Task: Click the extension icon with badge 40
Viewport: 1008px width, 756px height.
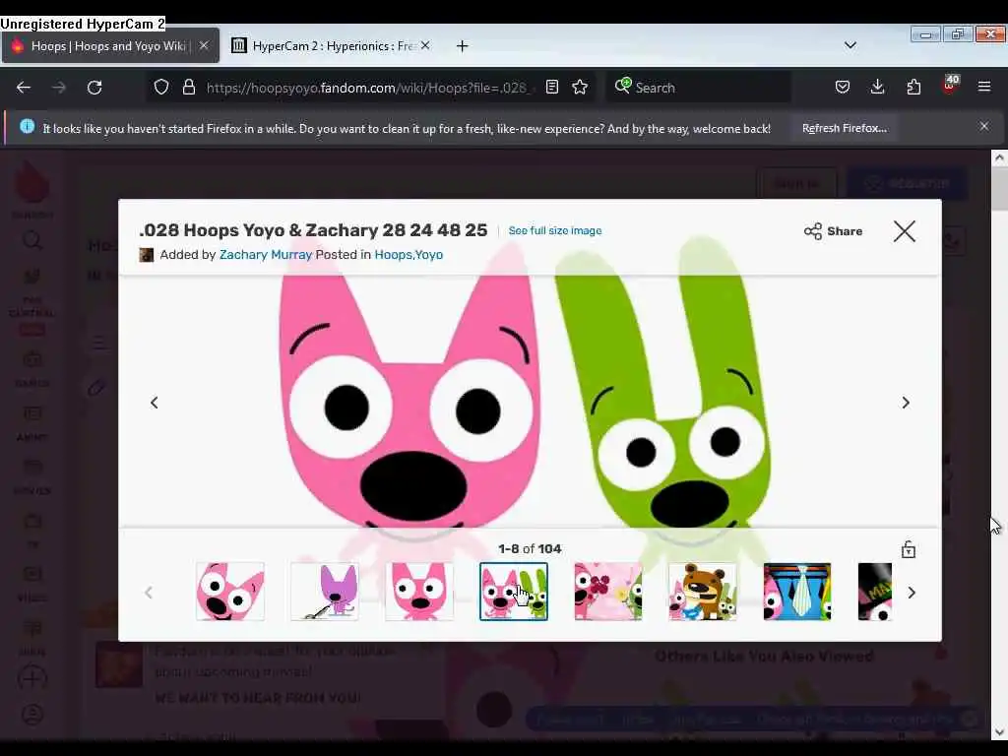Action: (x=950, y=86)
